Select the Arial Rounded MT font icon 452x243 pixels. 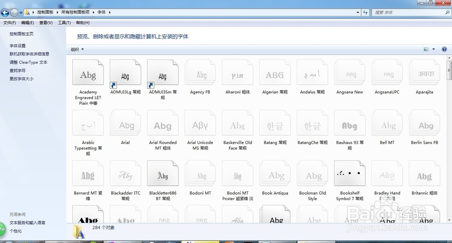[163, 123]
